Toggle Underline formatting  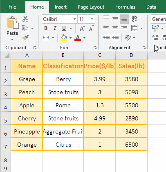tap(64, 28)
